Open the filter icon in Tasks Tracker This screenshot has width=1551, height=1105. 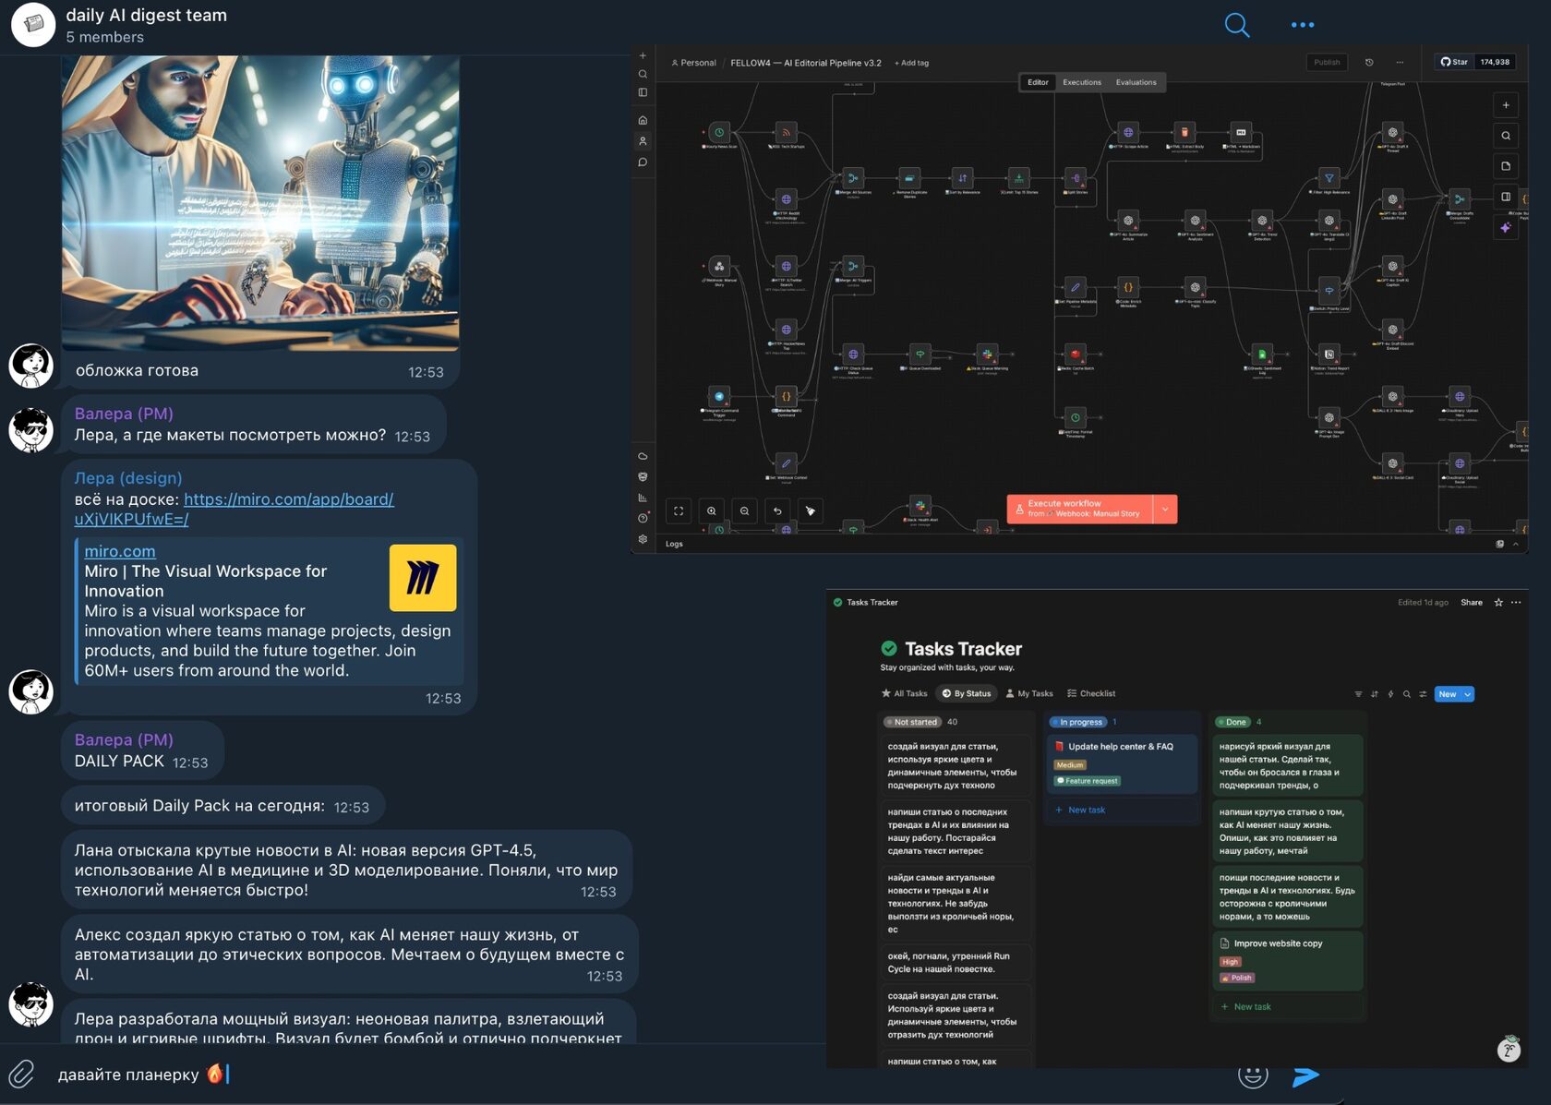1358,694
